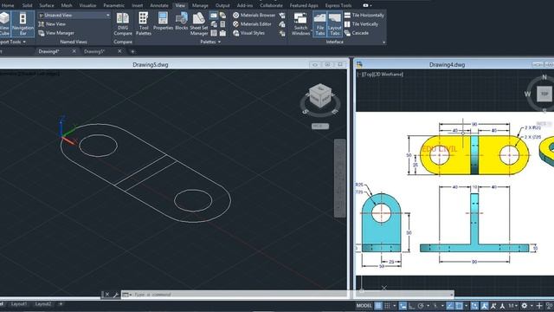Click the viewport label Top 2D Wireframe
The height and width of the screenshot is (312, 554).
coord(380,75)
